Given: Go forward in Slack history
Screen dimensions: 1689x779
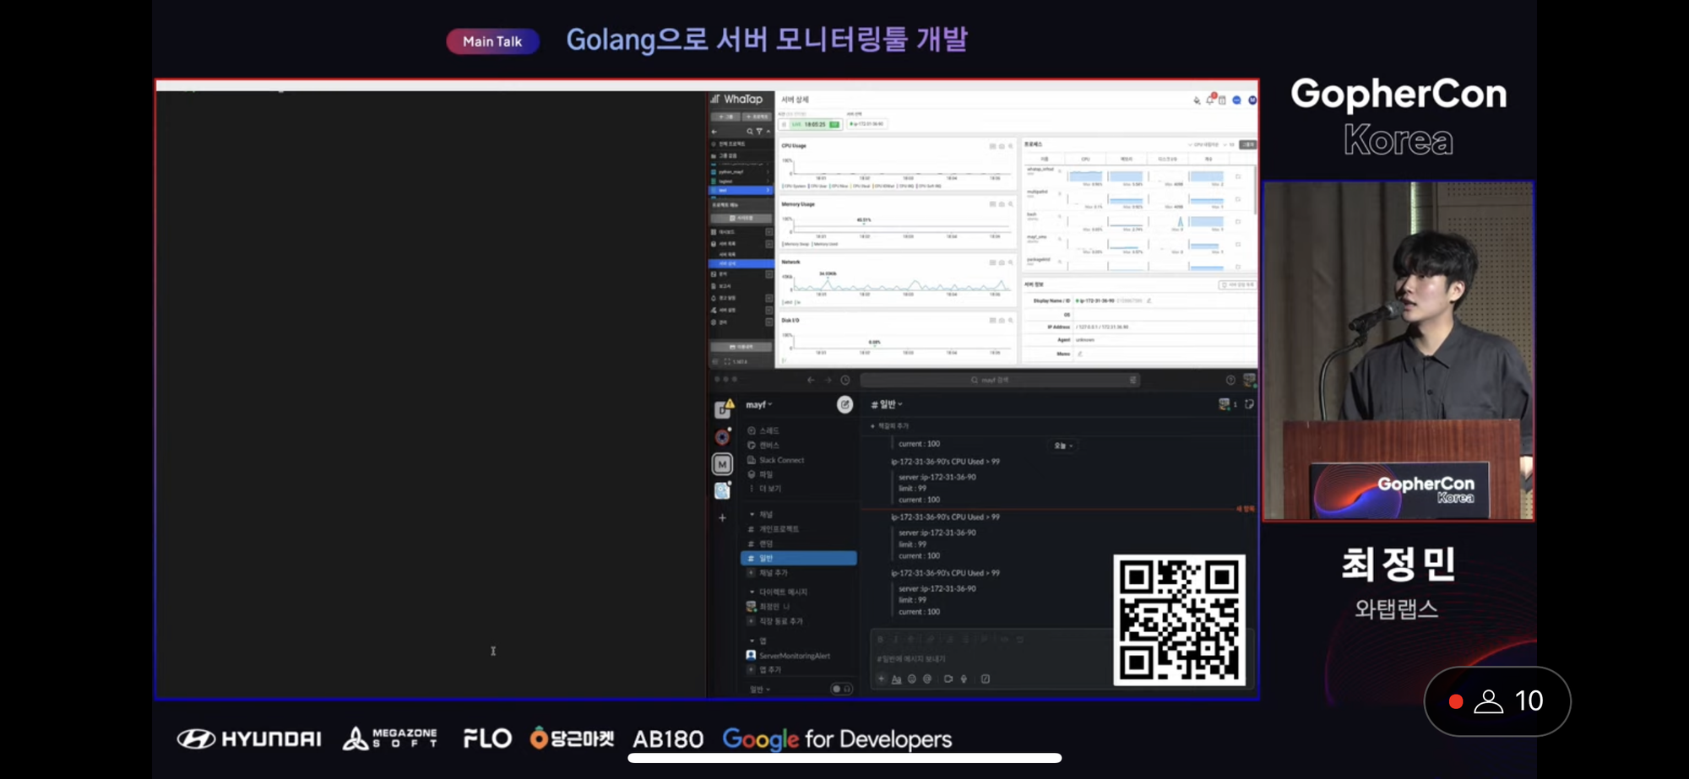Looking at the screenshot, I should pos(828,380).
